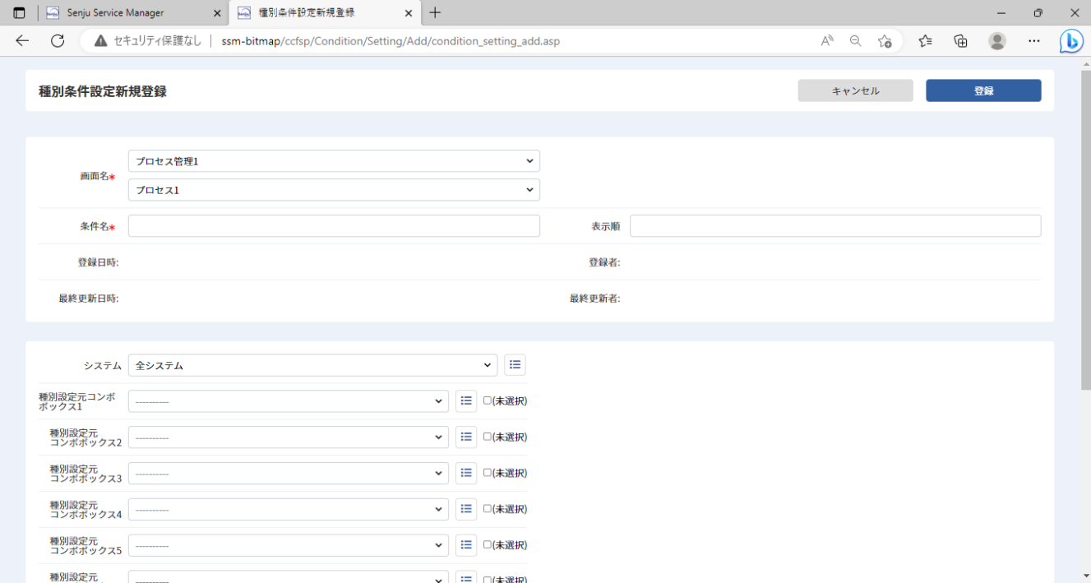This screenshot has height=583, width=1091.
Task: Focus the 条件名 input field
Action: (x=334, y=226)
